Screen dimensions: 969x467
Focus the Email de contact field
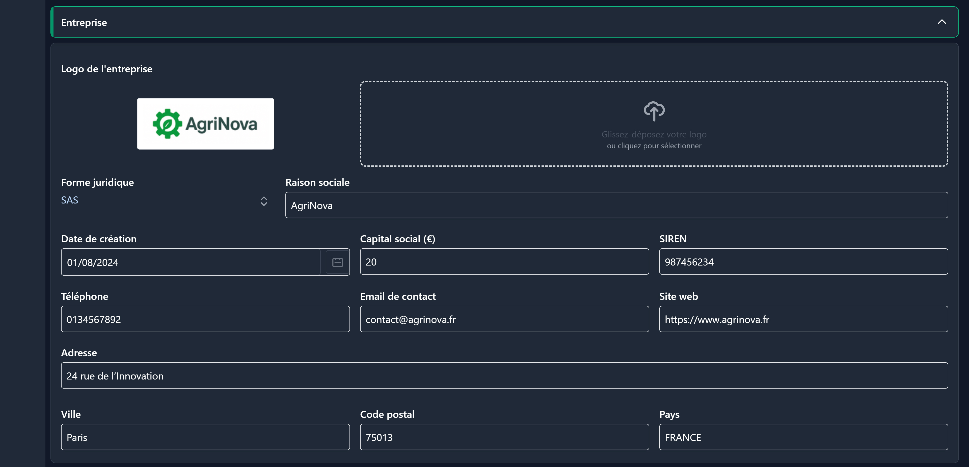point(504,319)
